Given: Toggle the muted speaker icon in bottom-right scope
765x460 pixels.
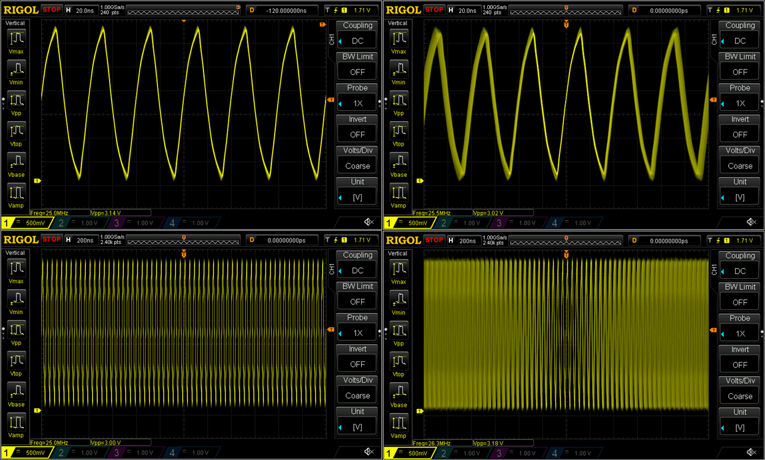Looking at the screenshot, I should point(752,452).
